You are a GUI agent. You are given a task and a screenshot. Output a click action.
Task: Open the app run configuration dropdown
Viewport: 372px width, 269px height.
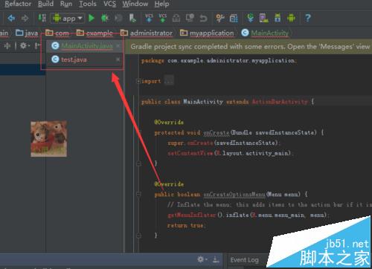tap(67, 19)
